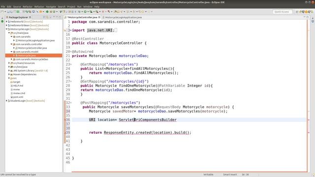Click the error marker on line 39

coord(65,132)
